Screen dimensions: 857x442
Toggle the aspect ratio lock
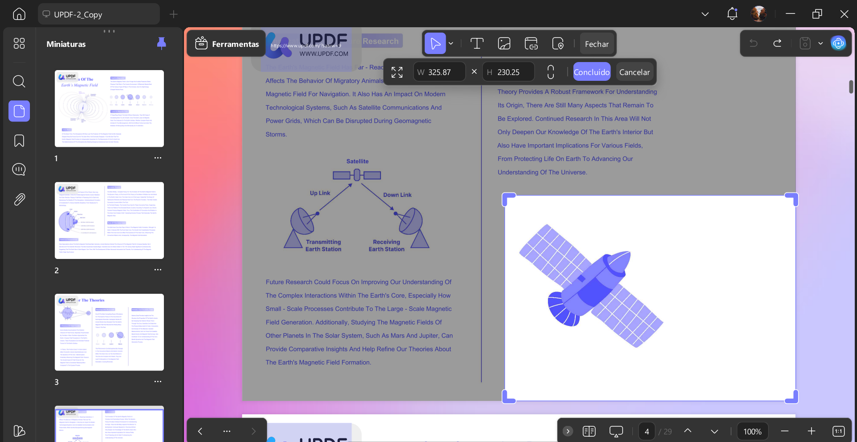[551, 72]
